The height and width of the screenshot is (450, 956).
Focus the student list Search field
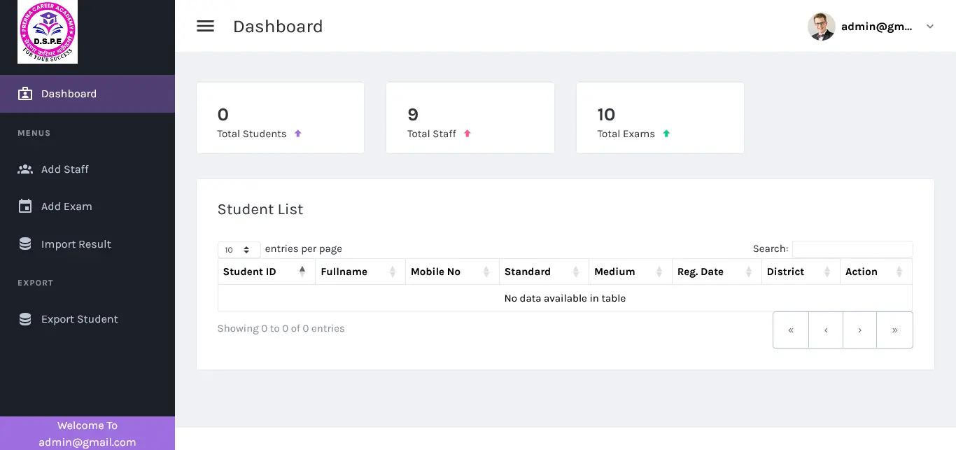[852, 249]
